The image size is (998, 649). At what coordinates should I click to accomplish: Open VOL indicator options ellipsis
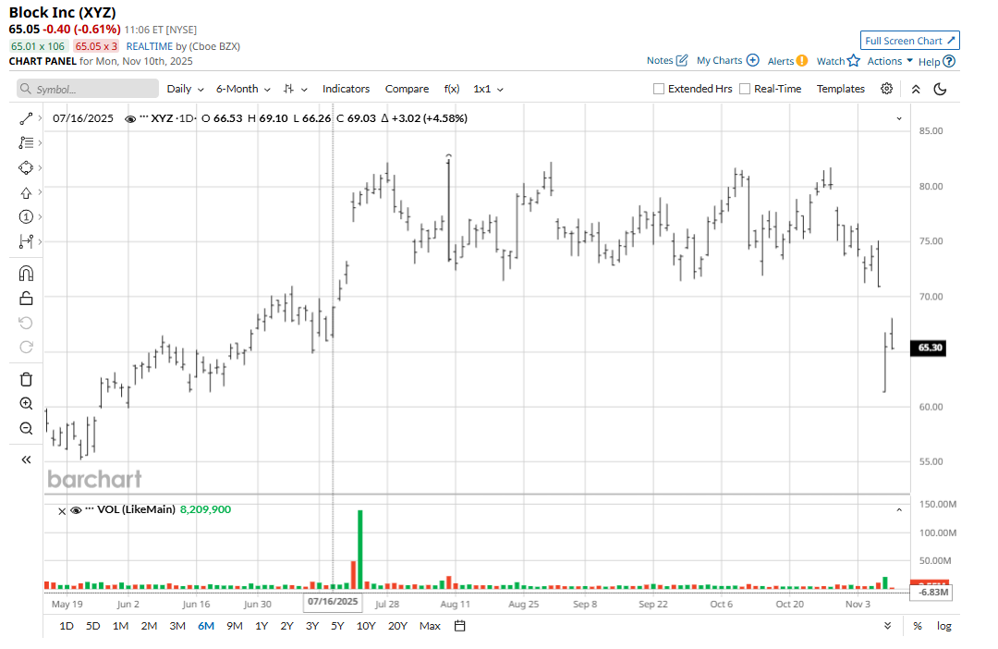pyautogui.click(x=90, y=508)
